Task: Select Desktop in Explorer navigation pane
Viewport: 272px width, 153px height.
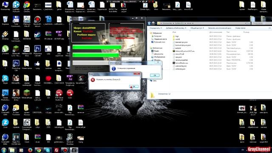Action: point(158,42)
